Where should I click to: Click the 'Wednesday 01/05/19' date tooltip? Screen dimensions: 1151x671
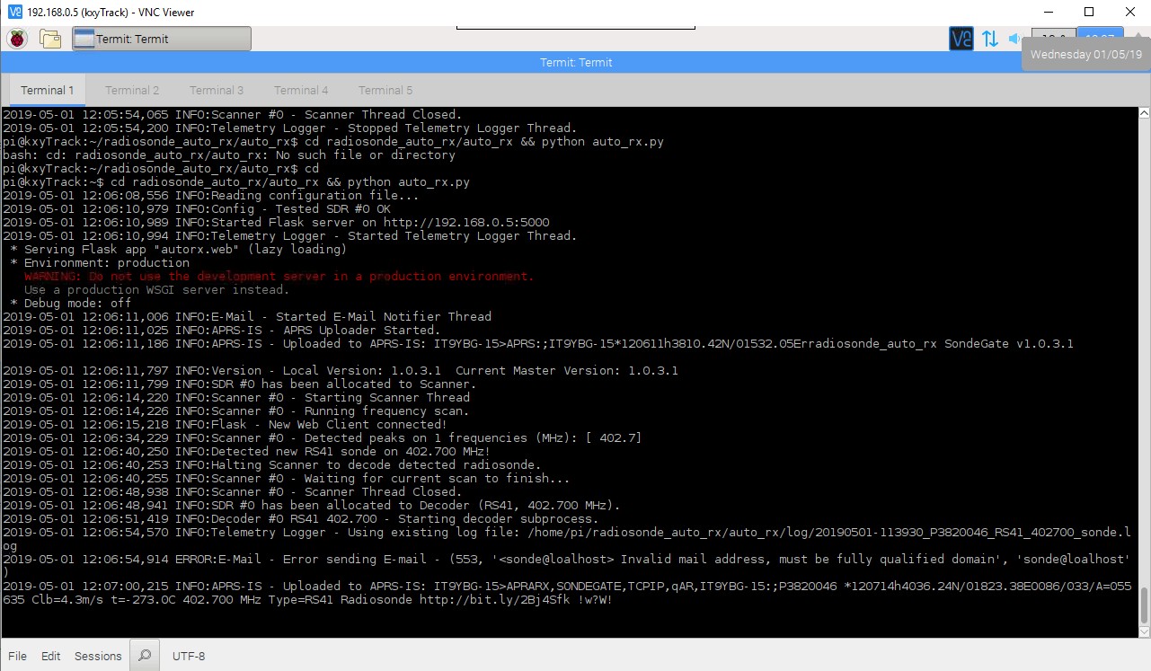point(1085,55)
